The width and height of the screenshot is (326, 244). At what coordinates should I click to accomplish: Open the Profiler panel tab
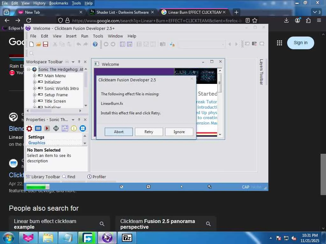point(97,177)
